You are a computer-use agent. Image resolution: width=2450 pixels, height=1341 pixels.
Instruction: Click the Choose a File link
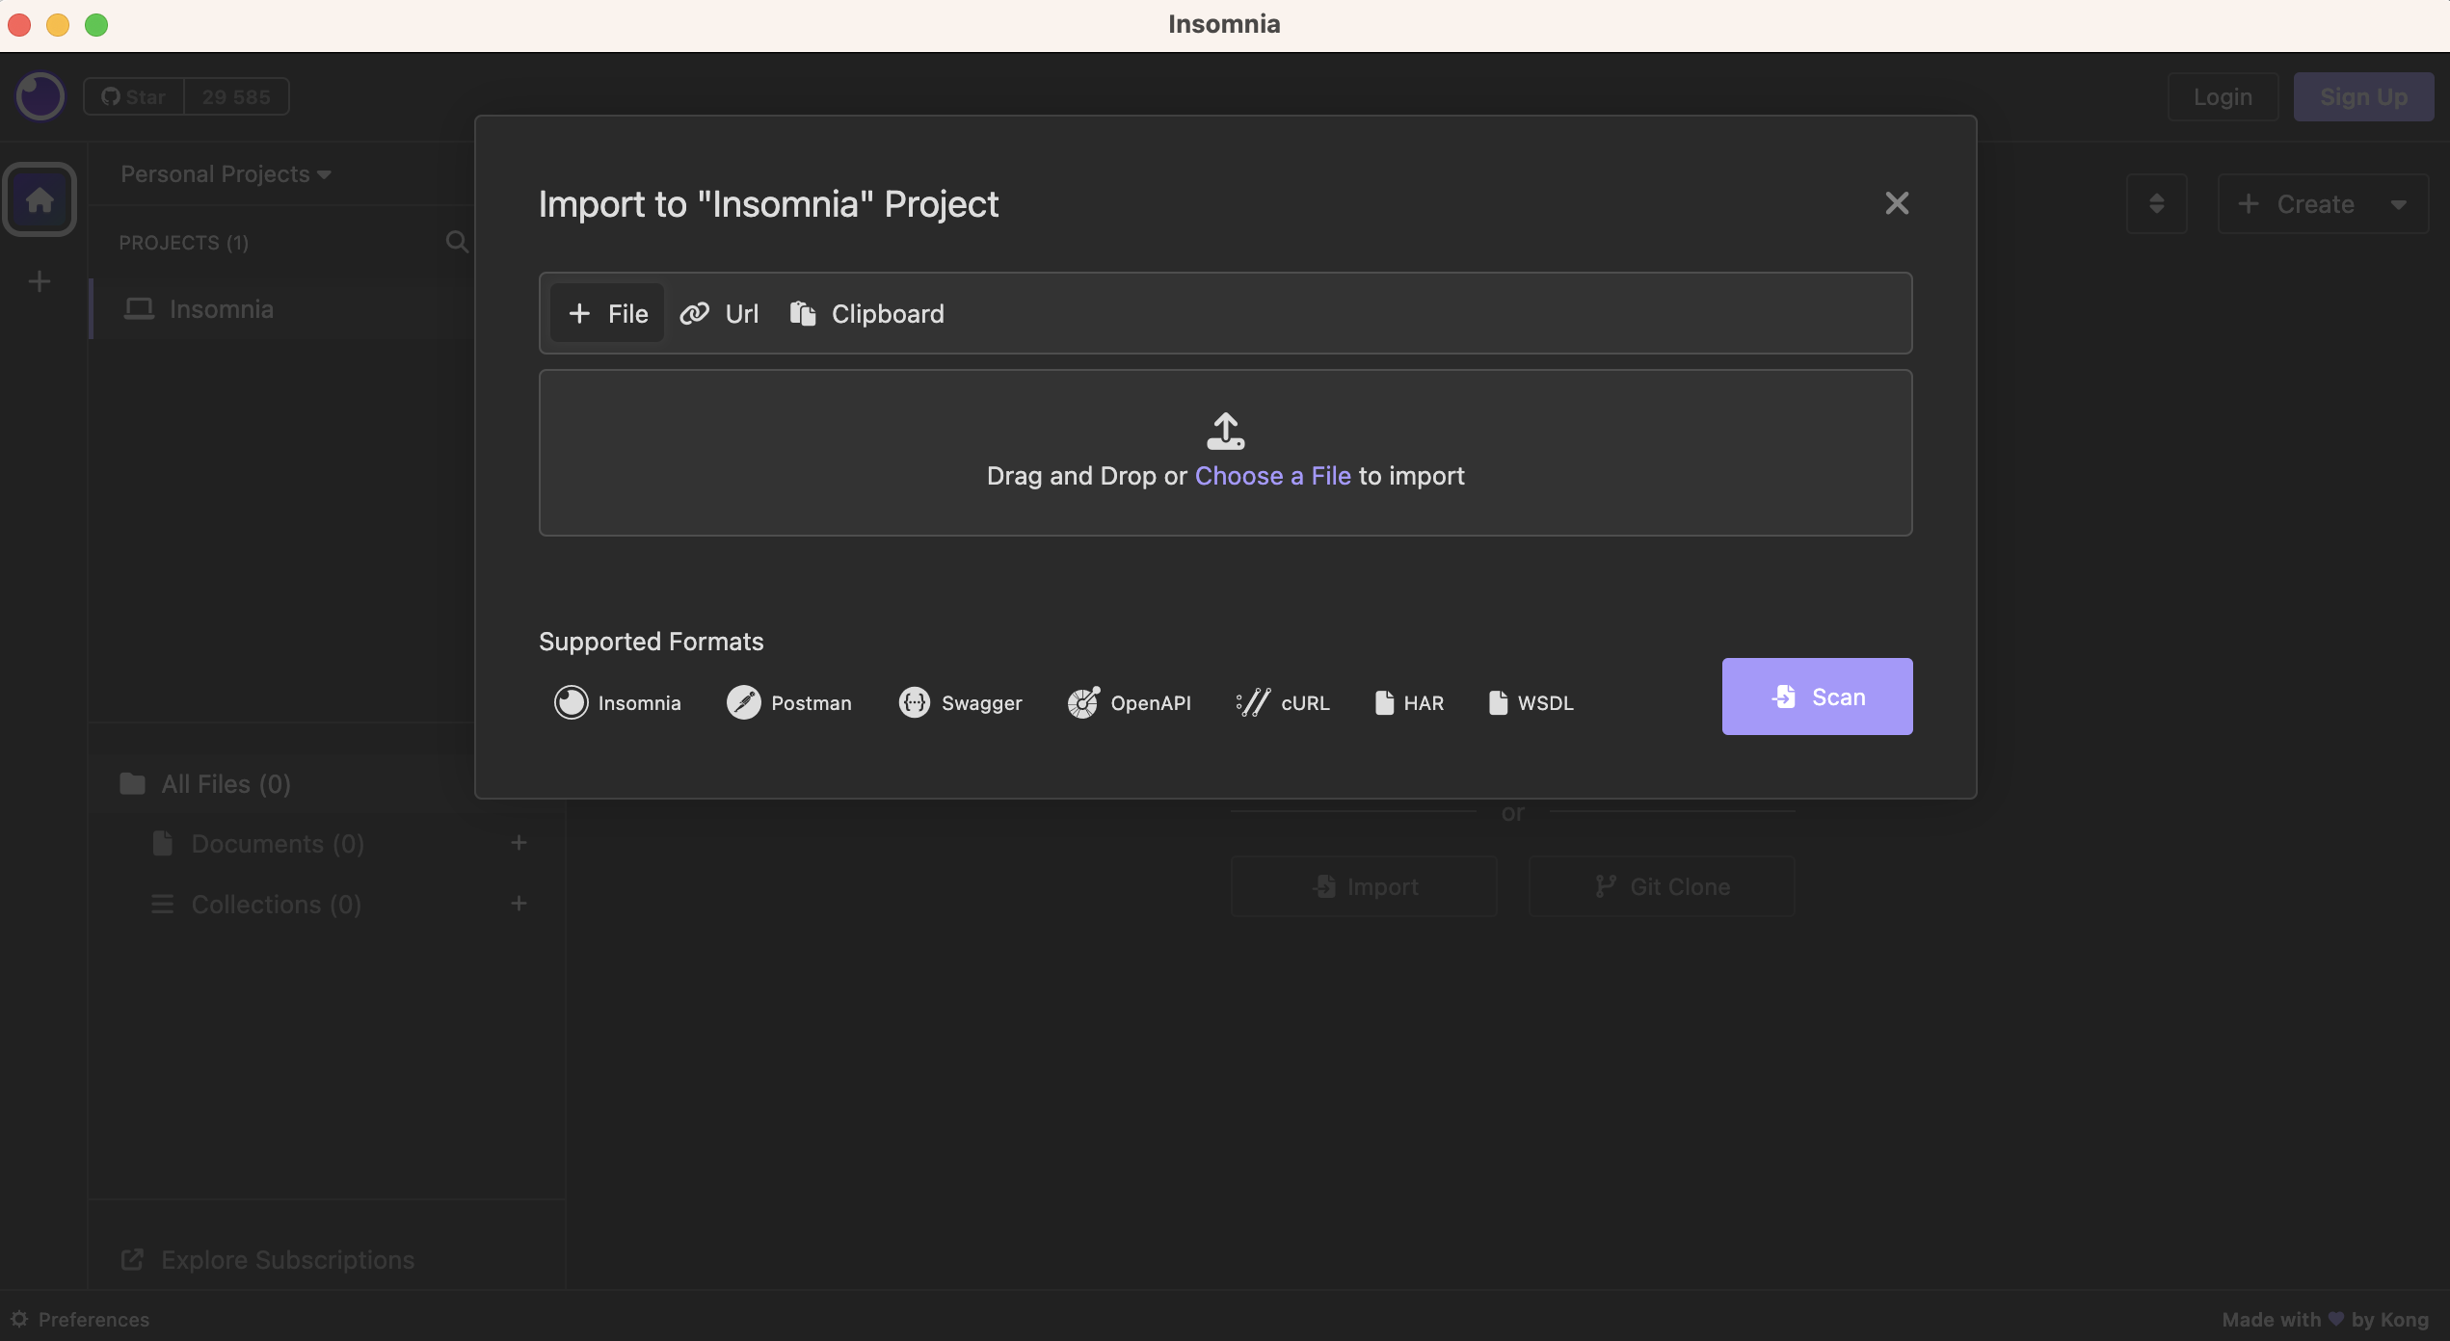[x=1272, y=476]
